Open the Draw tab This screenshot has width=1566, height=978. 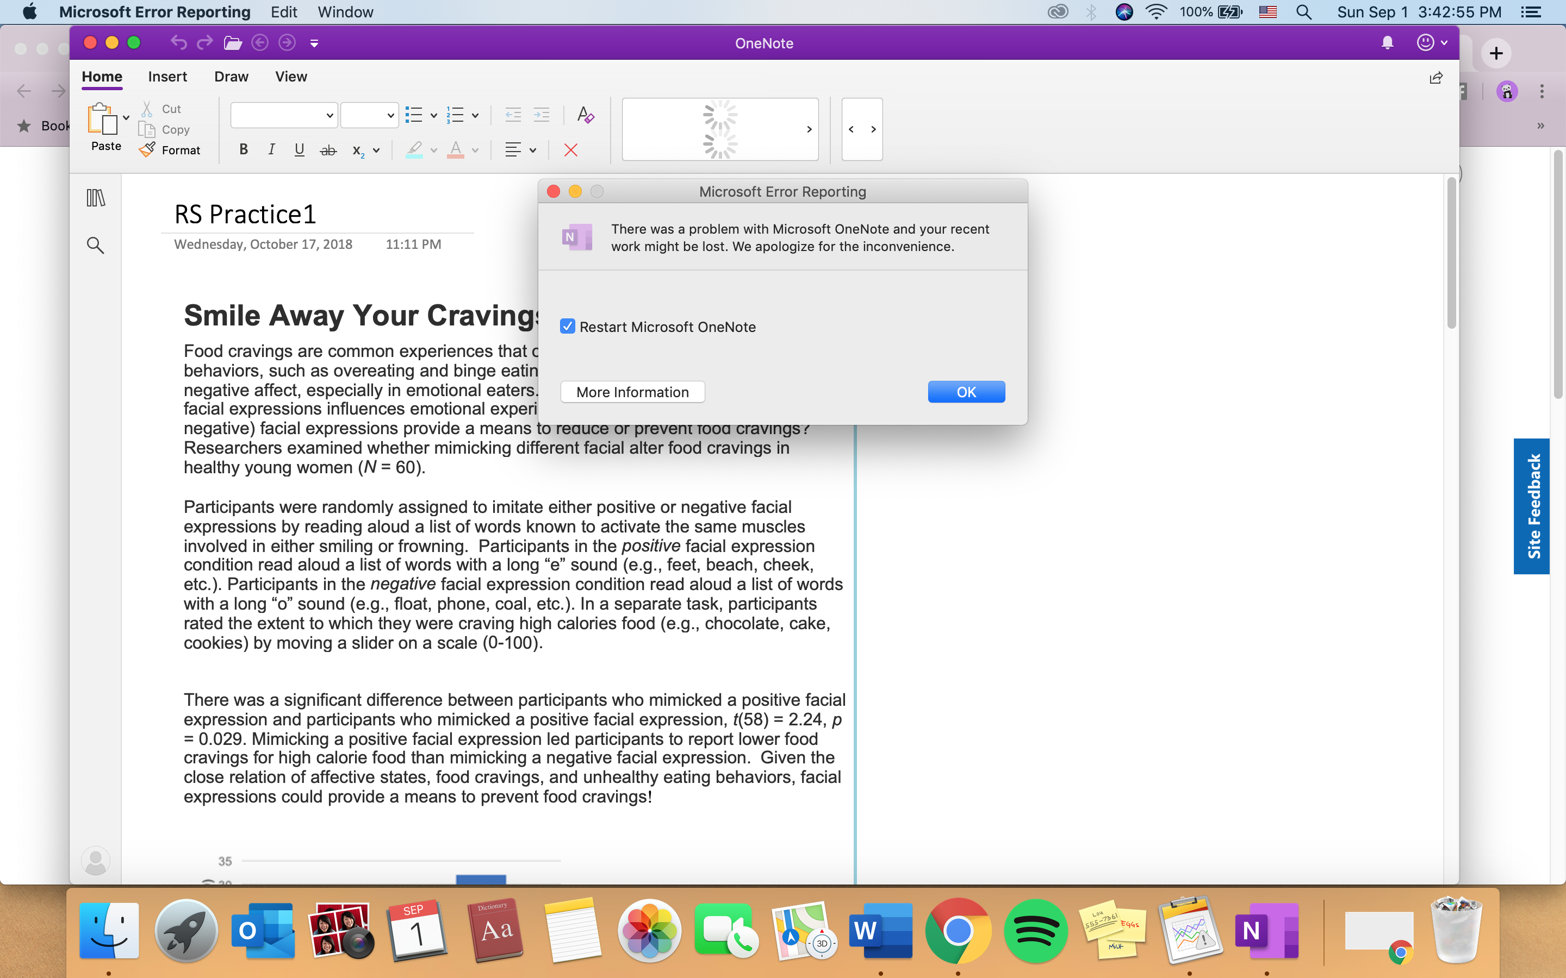(x=231, y=77)
